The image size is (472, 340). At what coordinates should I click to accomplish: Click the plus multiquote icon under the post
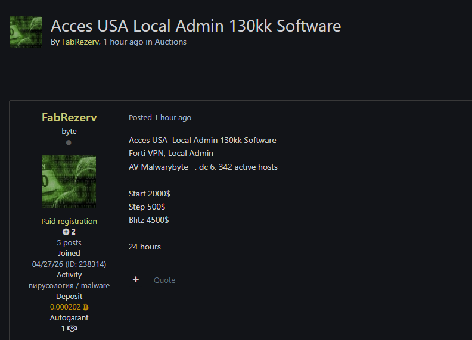coord(136,280)
